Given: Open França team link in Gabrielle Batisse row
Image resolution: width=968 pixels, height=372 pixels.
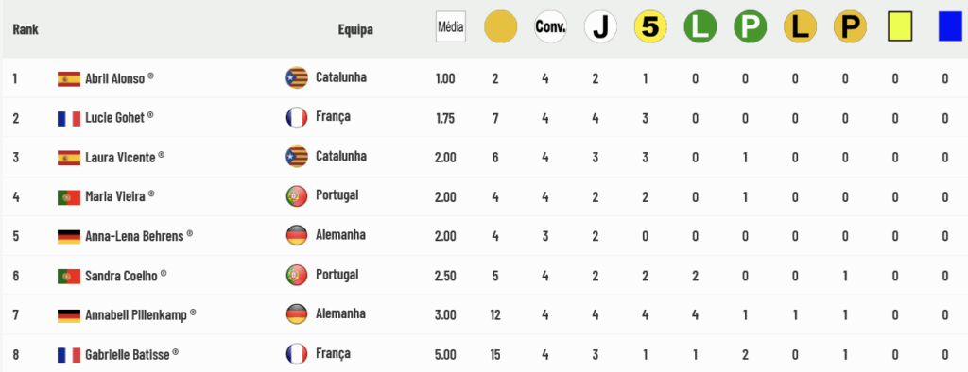Looking at the screenshot, I should coord(333,353).
